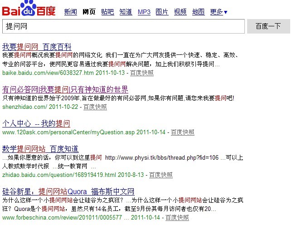The image size is (297, 230).
Task: Click snippet line starting 人教或数学时代报
Action: click(x=49, y=166)
